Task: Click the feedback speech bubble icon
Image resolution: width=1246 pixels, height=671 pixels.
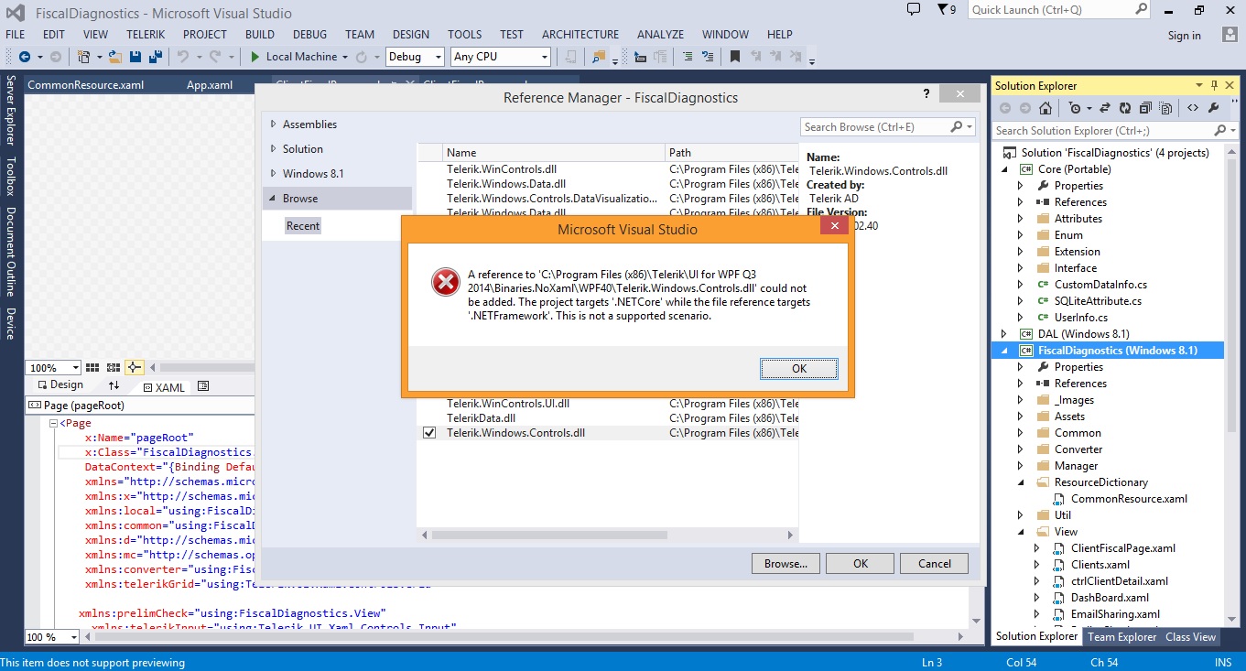Action: (914, 10)
